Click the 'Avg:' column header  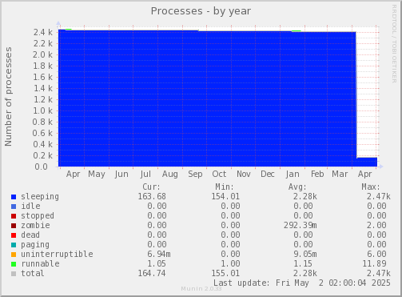click(297, 187)
